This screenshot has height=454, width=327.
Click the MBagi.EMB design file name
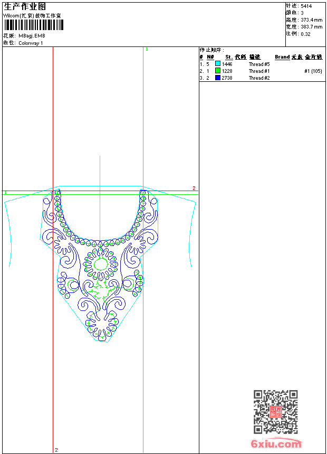(32, 36)
